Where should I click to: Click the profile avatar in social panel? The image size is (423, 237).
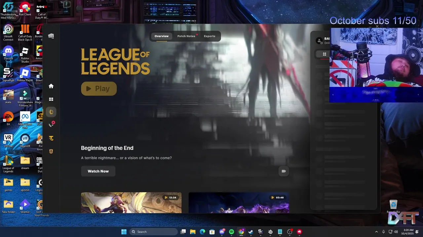click(319, 40)
